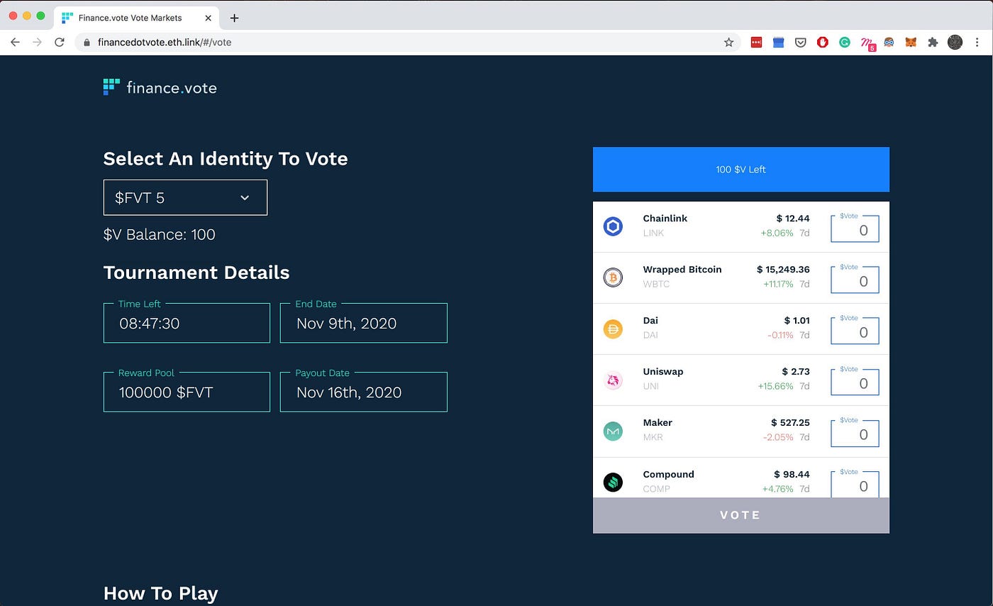
Task: Open the AdBlock stop-hand extension
Action: pos(822,42)
